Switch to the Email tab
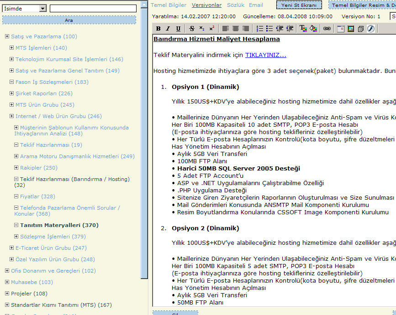This screenshot has width=396, height=315. [x=256, y=5]
